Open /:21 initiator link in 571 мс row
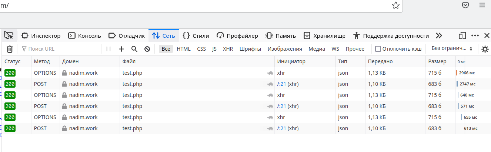Viewport: 491px width, 152px height. pyautogui.click(x=281, y=106)
